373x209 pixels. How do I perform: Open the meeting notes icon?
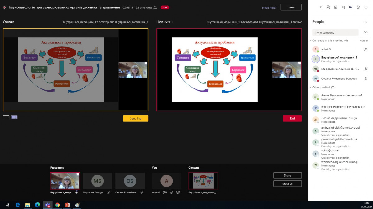[336, 7]
